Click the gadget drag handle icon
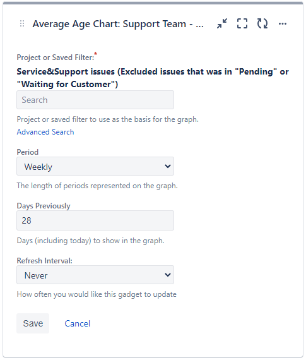Screen dimensions: 306x360 22,23
